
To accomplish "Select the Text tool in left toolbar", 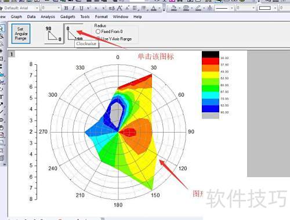I will pos(2,97).
